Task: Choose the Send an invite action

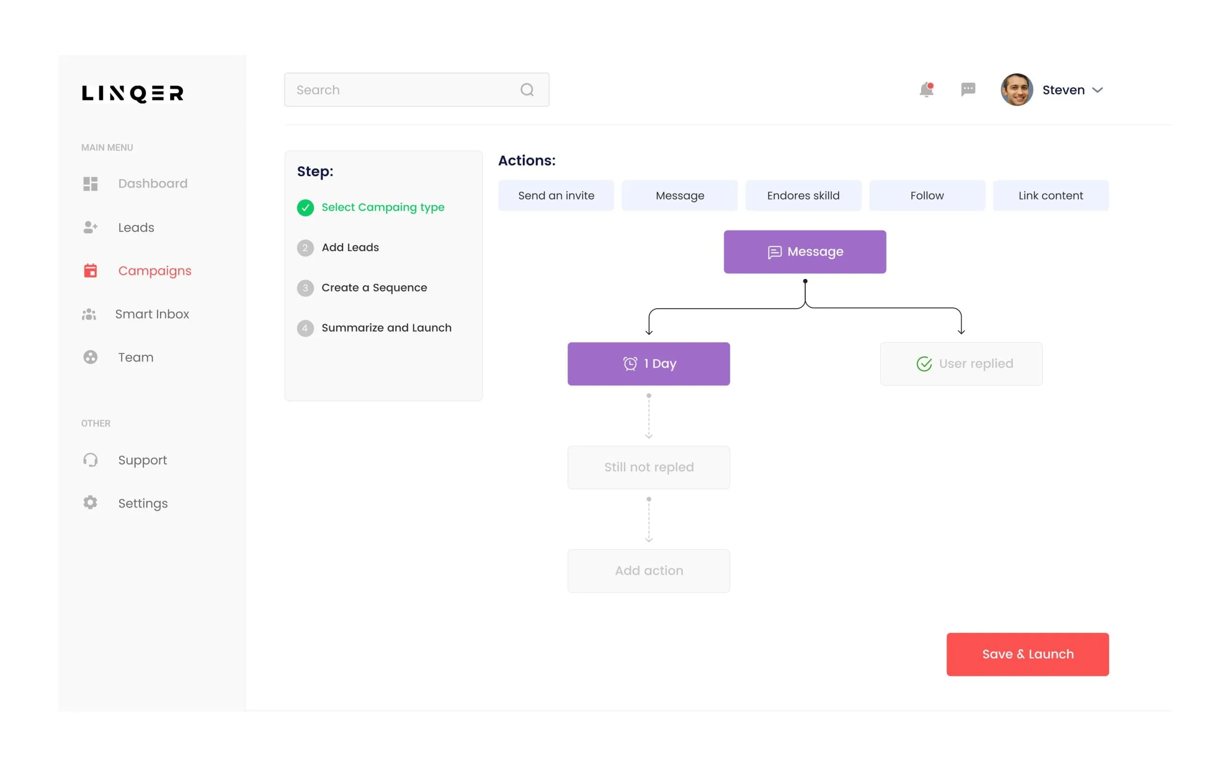Action: point(556,195)
